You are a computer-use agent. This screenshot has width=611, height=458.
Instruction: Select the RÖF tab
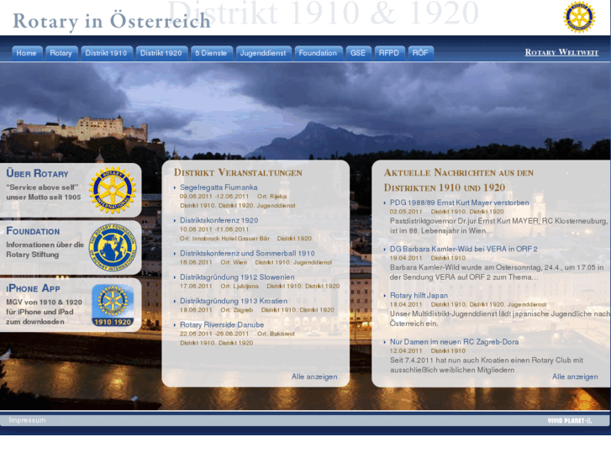pyautogui.click(x=420, y=53)
